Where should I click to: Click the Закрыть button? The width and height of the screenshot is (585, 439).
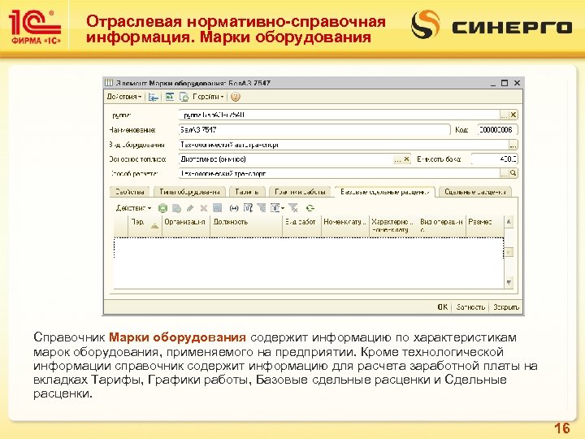pyautogui.click(x=506, y=306)
